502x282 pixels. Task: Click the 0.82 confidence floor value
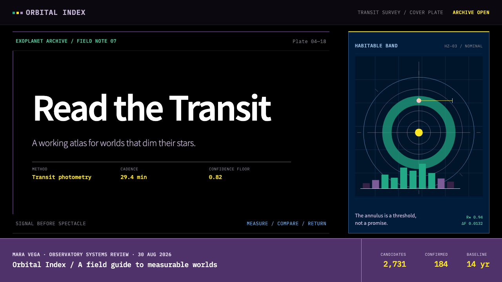(x=215, y=177)
